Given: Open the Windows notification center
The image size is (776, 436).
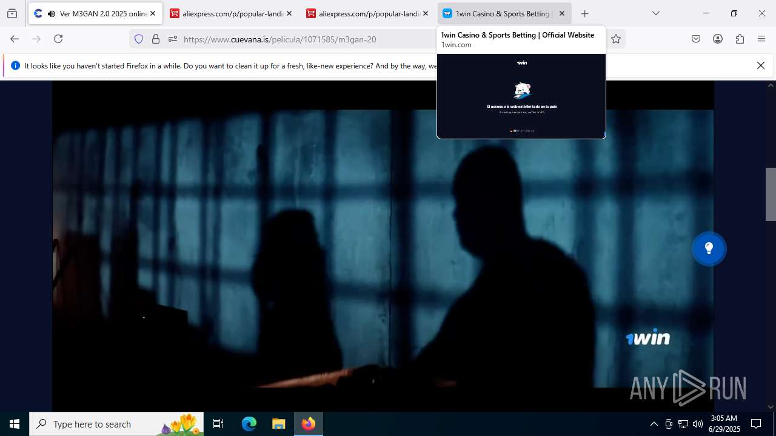Looking at the screenshot, I should click(756, 424).
